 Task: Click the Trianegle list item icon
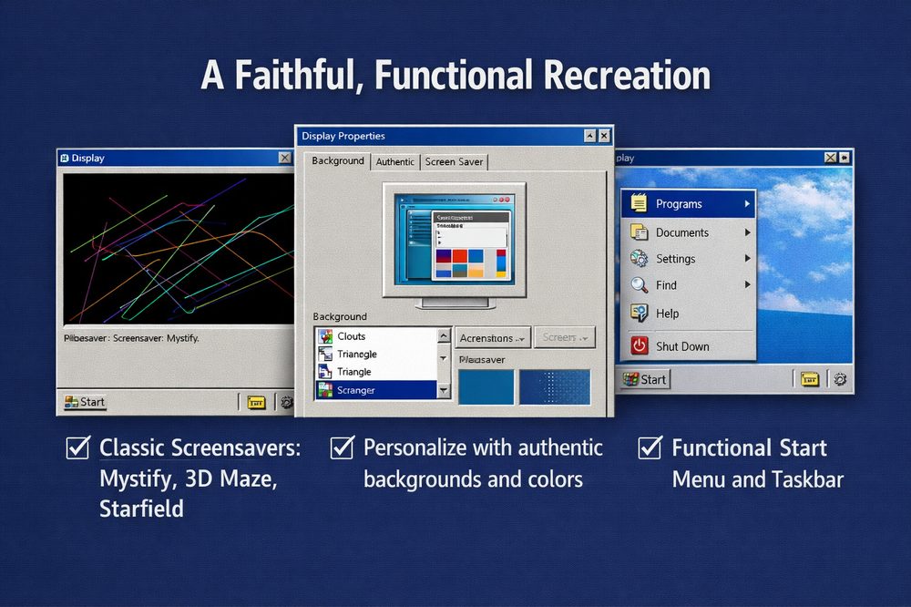[x=325, y=354]
